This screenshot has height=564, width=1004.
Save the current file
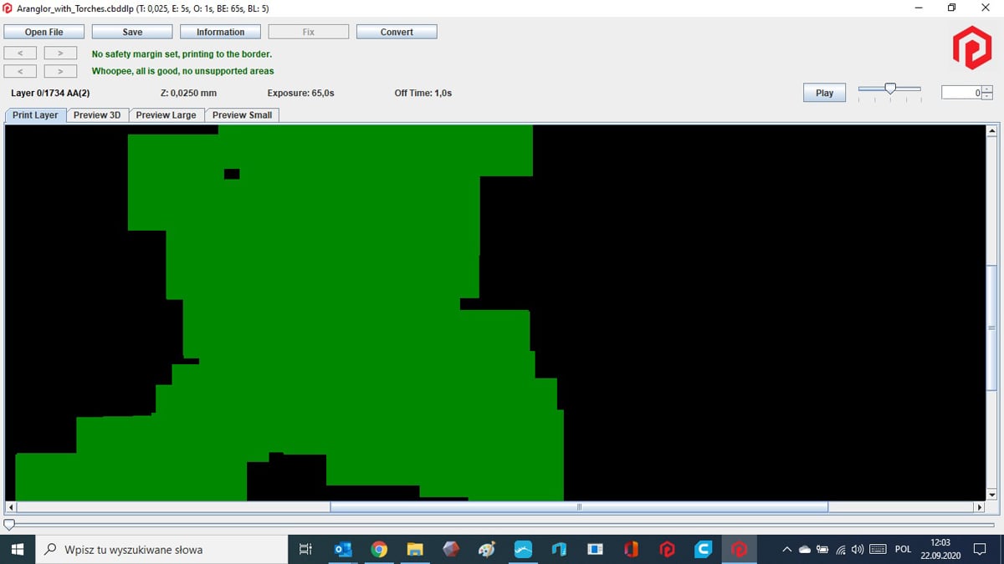coord(132,32)
